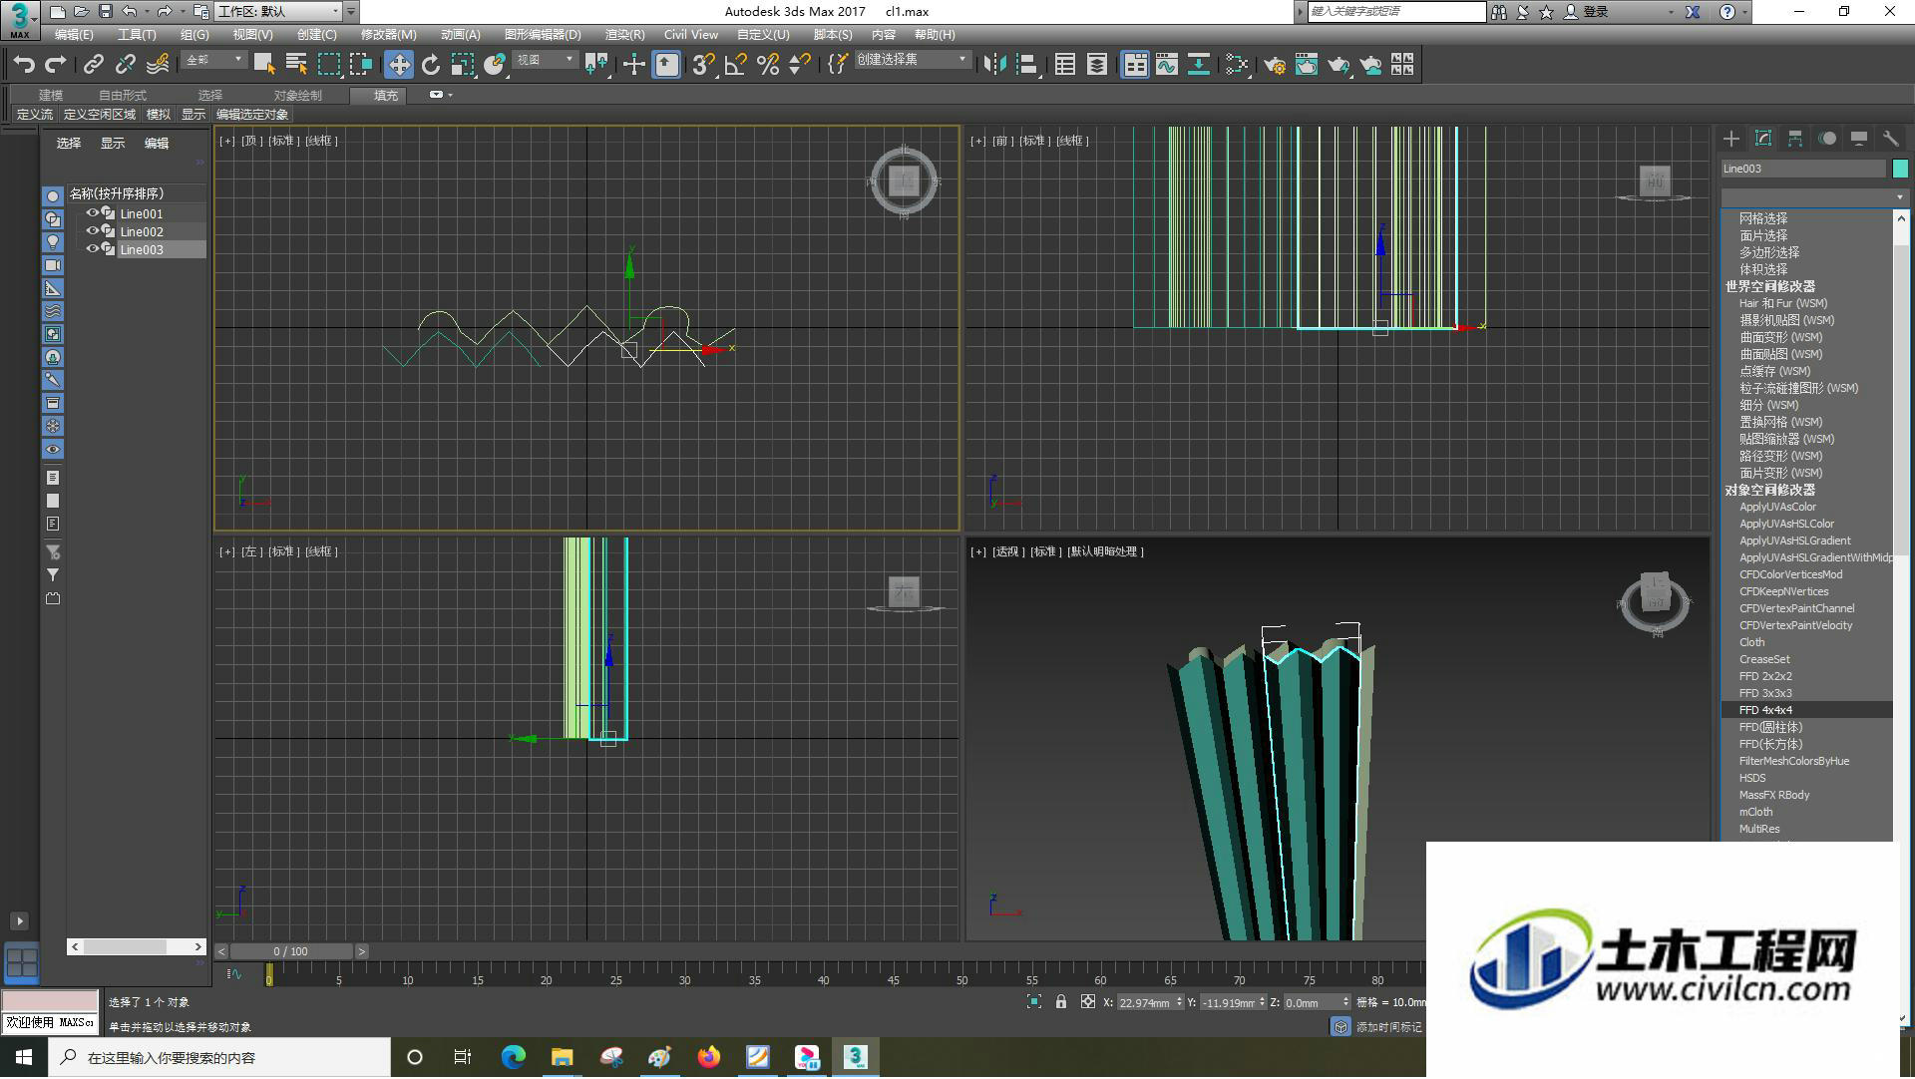This screenshot has height=1079, width=1915.
Task: Open Select by Name list icon
Action: (x=296, y=65)
